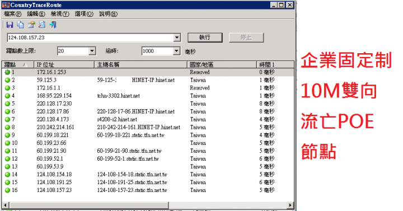Select IP cell 220.128.17.230
This screenshot has width=403, height=211.
[54, 104]
